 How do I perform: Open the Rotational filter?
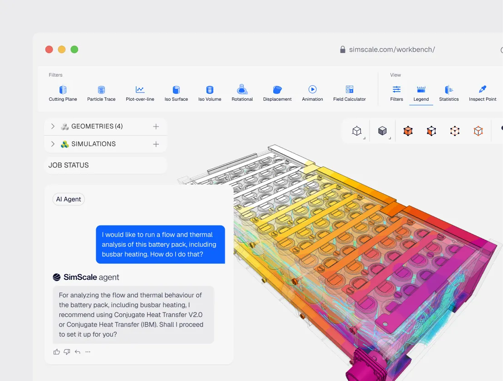tap(242, 93)
